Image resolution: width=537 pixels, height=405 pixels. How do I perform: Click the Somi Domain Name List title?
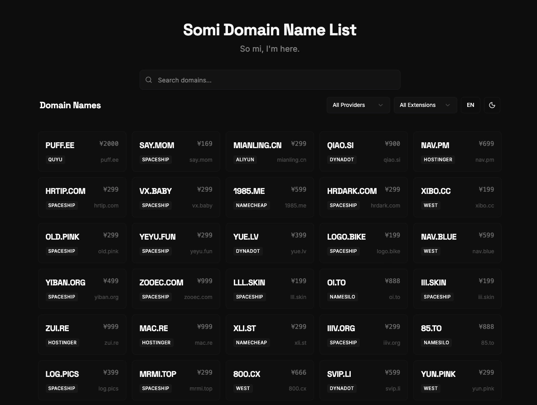[270, 30]
